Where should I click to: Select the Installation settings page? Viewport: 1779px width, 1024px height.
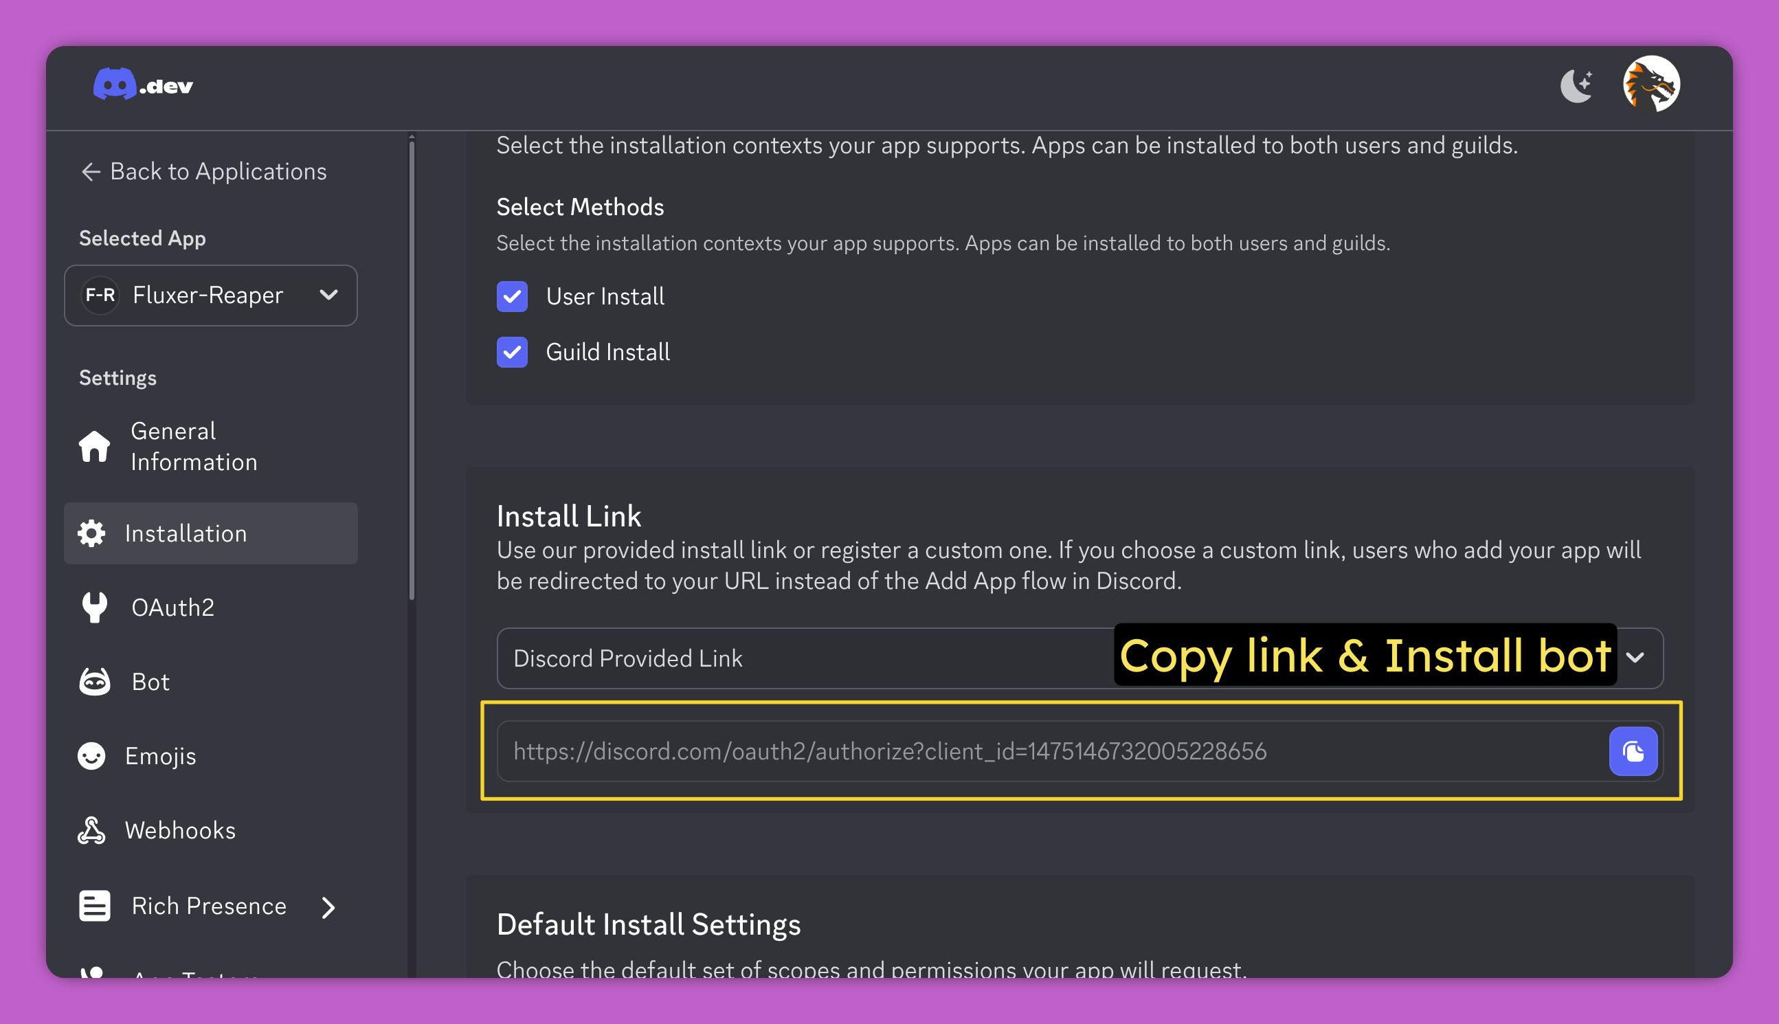[x=211, y=533]
